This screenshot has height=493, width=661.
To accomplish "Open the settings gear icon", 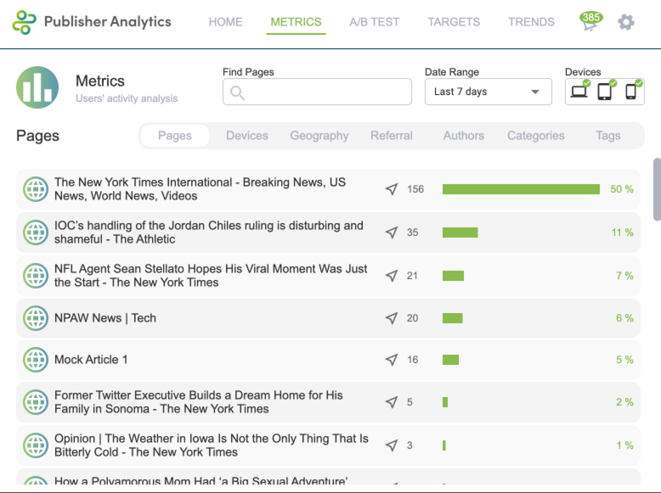I will tap(626, 22).
